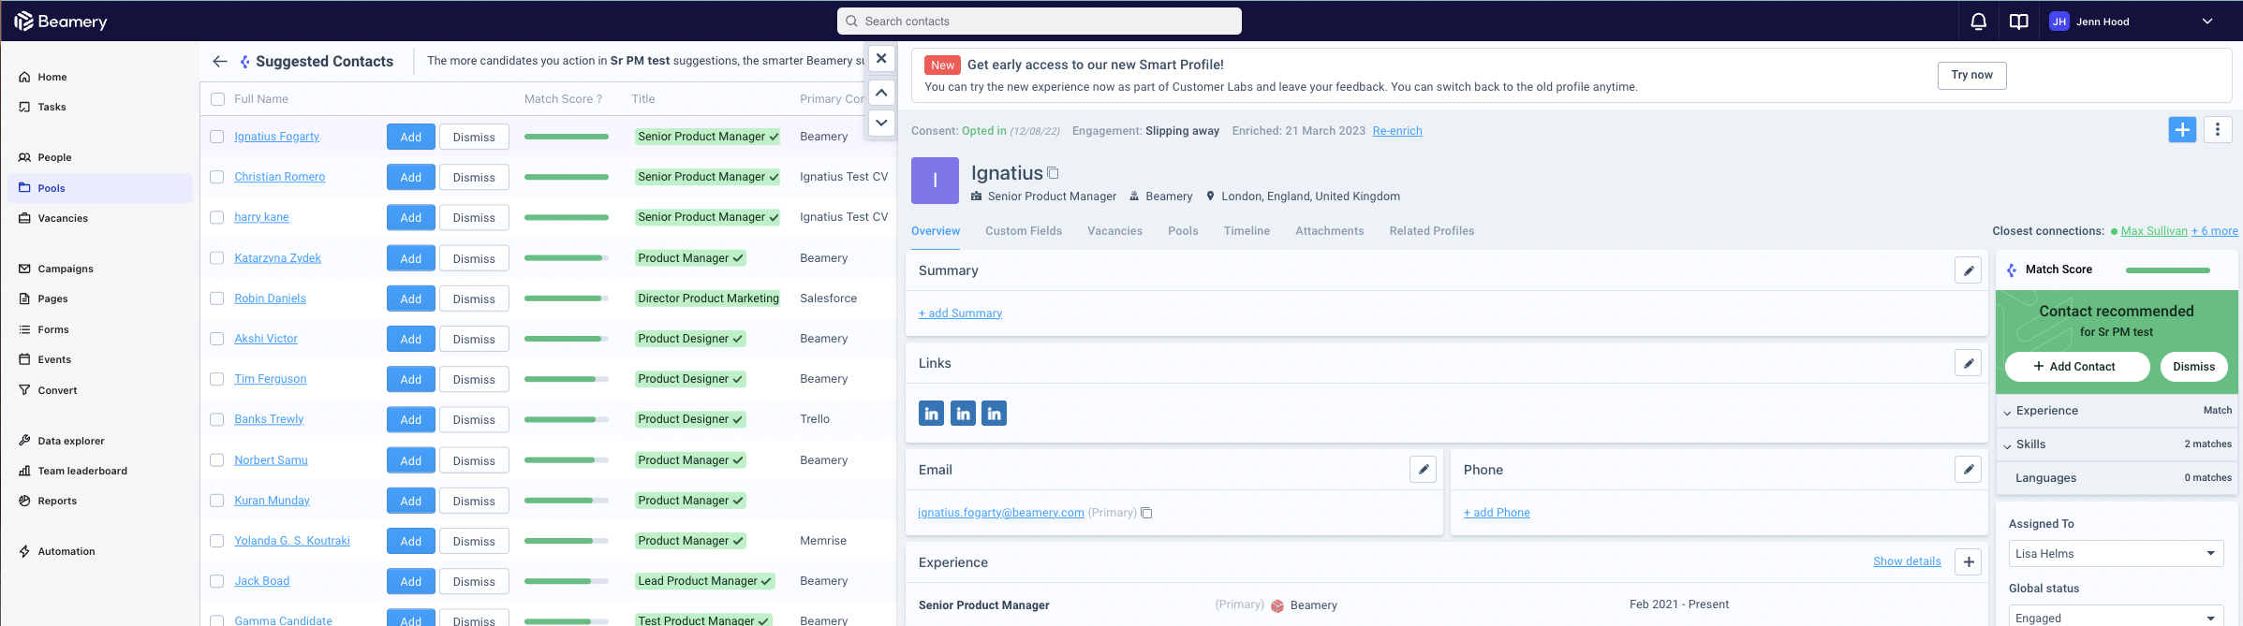Viewport: 2243px width, 626px height.
Task: Click the blue plus action button
Action: [2182, 130]
